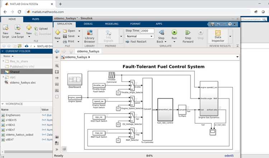Image resolution: width=269 pixels, height=158 pixels.
Task: Click the Run simulation button
Action: 174,32
